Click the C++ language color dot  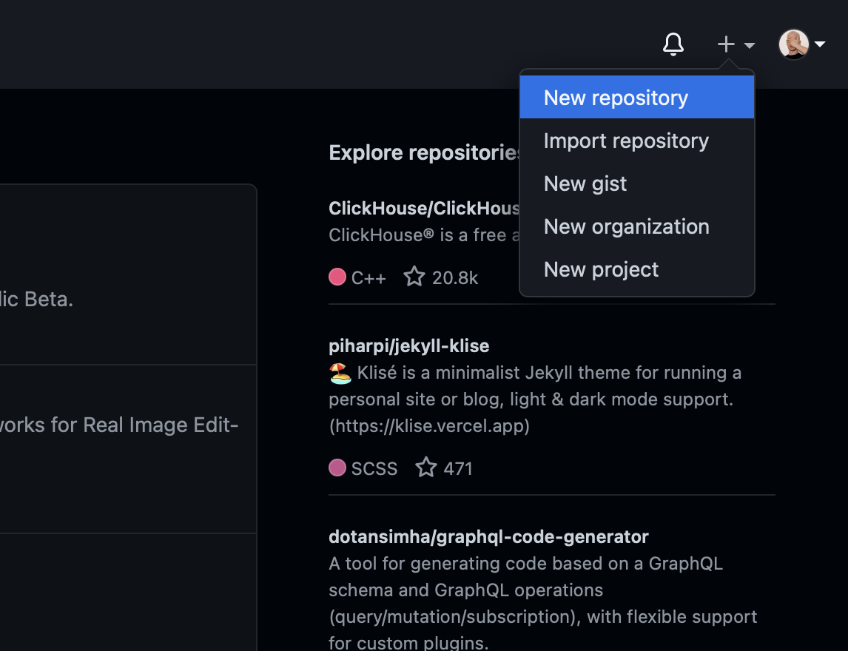click(337, 277)
